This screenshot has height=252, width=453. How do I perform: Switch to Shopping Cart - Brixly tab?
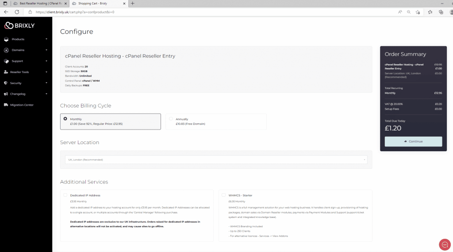98,4
